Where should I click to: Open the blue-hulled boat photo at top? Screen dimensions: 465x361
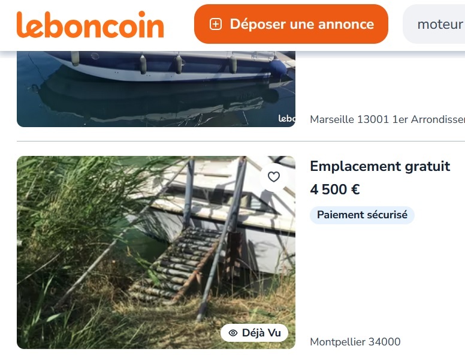156,89
